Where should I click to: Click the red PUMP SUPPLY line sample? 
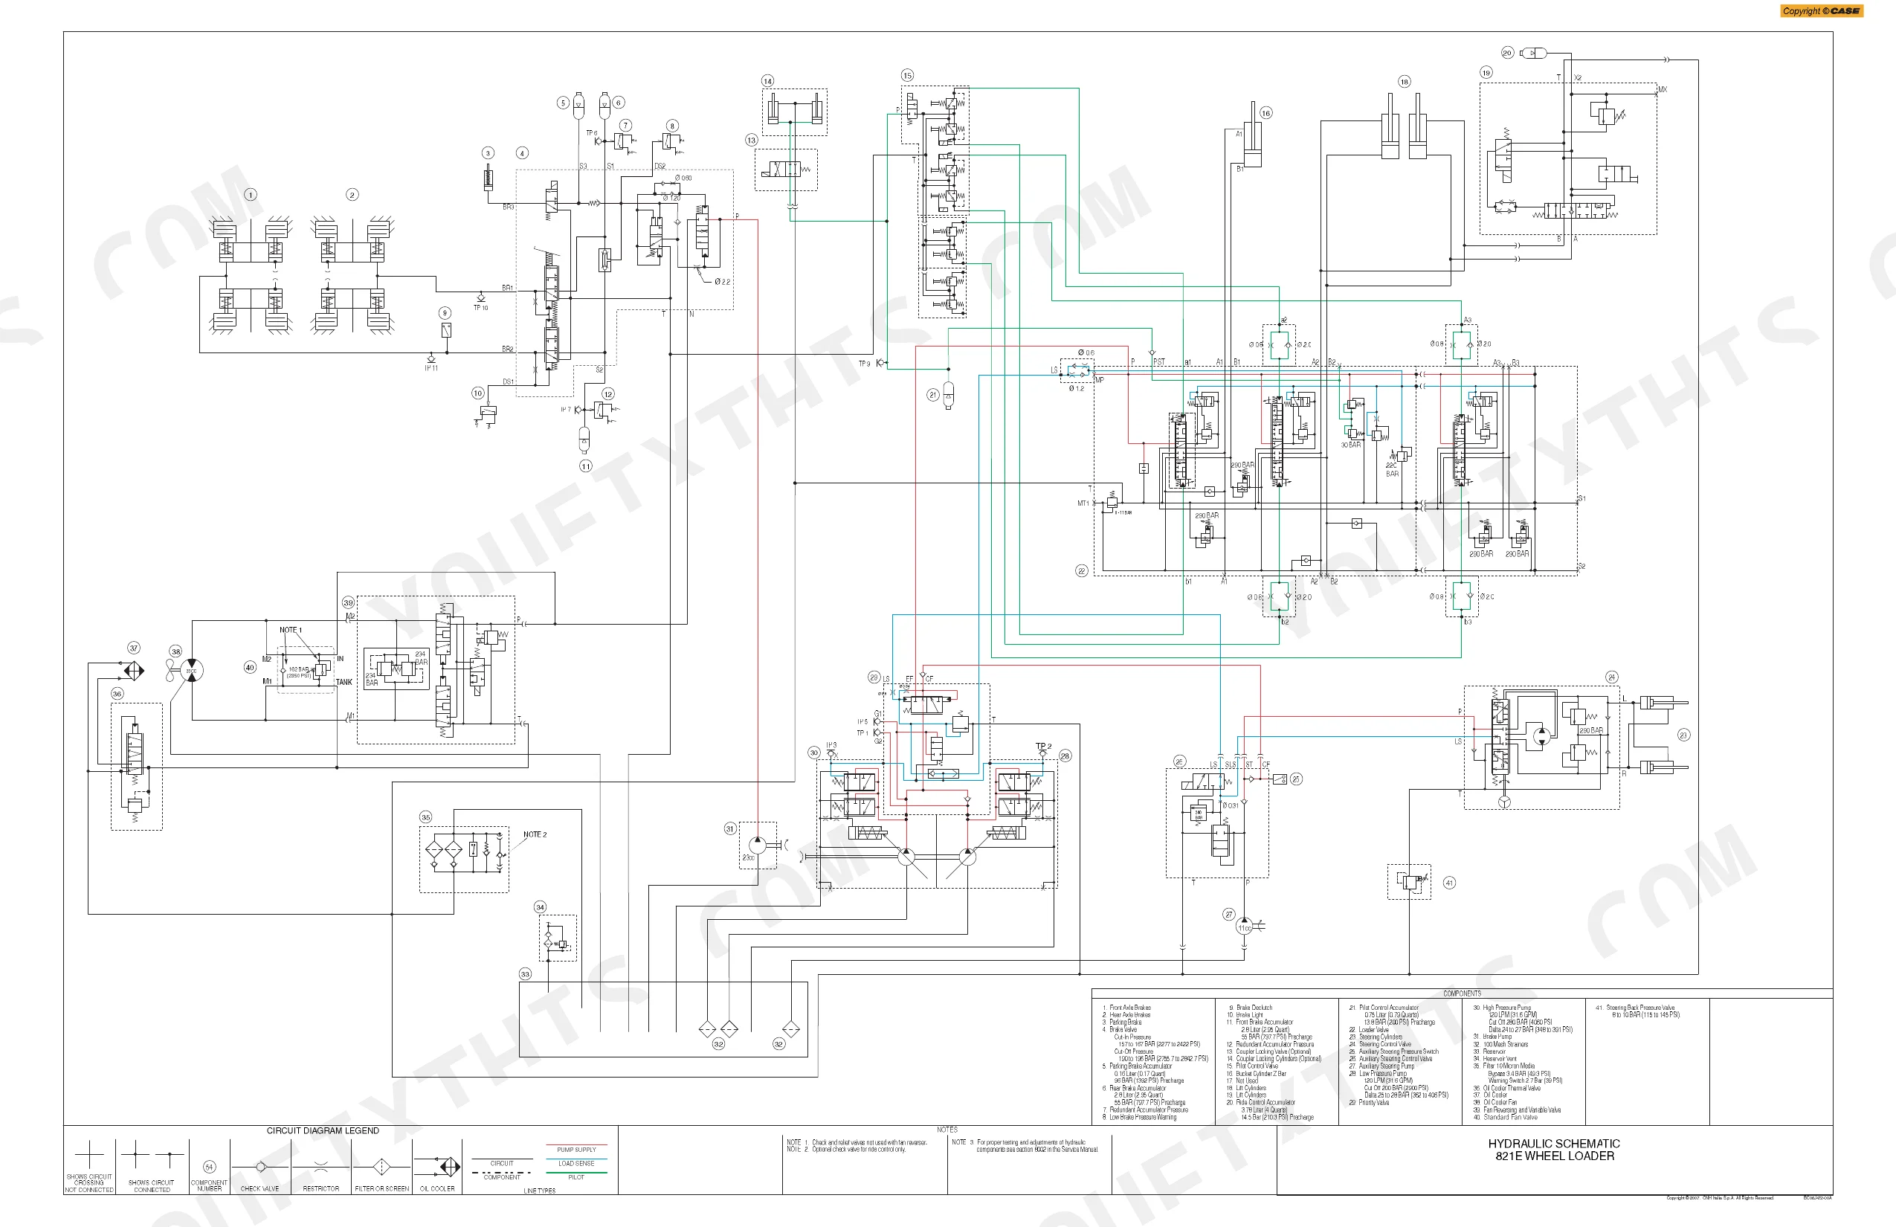[577, 1145]
